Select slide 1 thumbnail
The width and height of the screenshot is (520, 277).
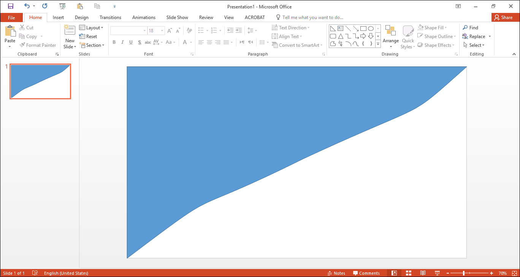[x=40, y=81]
